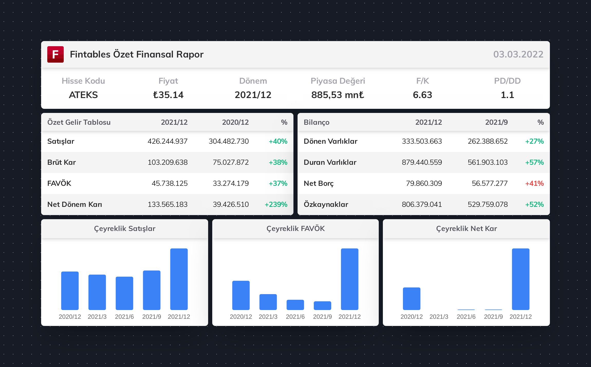This screenshot has width=591, height=367.
Task: Click the 2020/12 bar in Çeyreklik FAVÖK
Action: point(241,295)
